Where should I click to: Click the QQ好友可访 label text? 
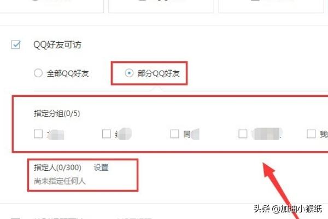[57, 45]
